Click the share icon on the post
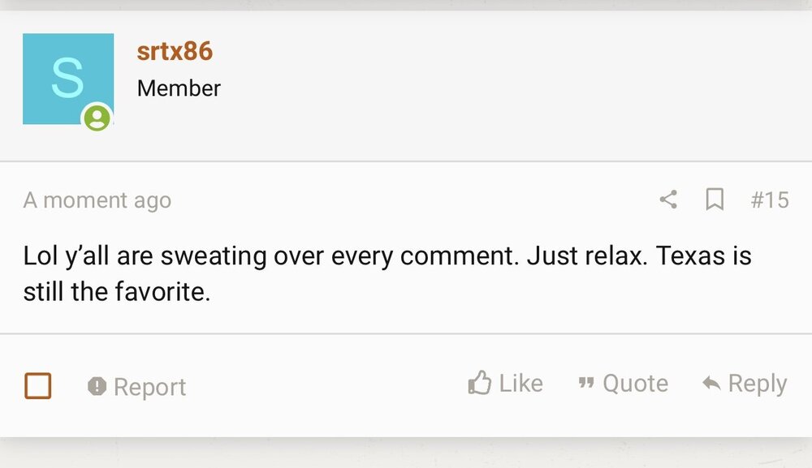Image resolution: width=812 pixels, height=468 pixels. pos(668,200)
